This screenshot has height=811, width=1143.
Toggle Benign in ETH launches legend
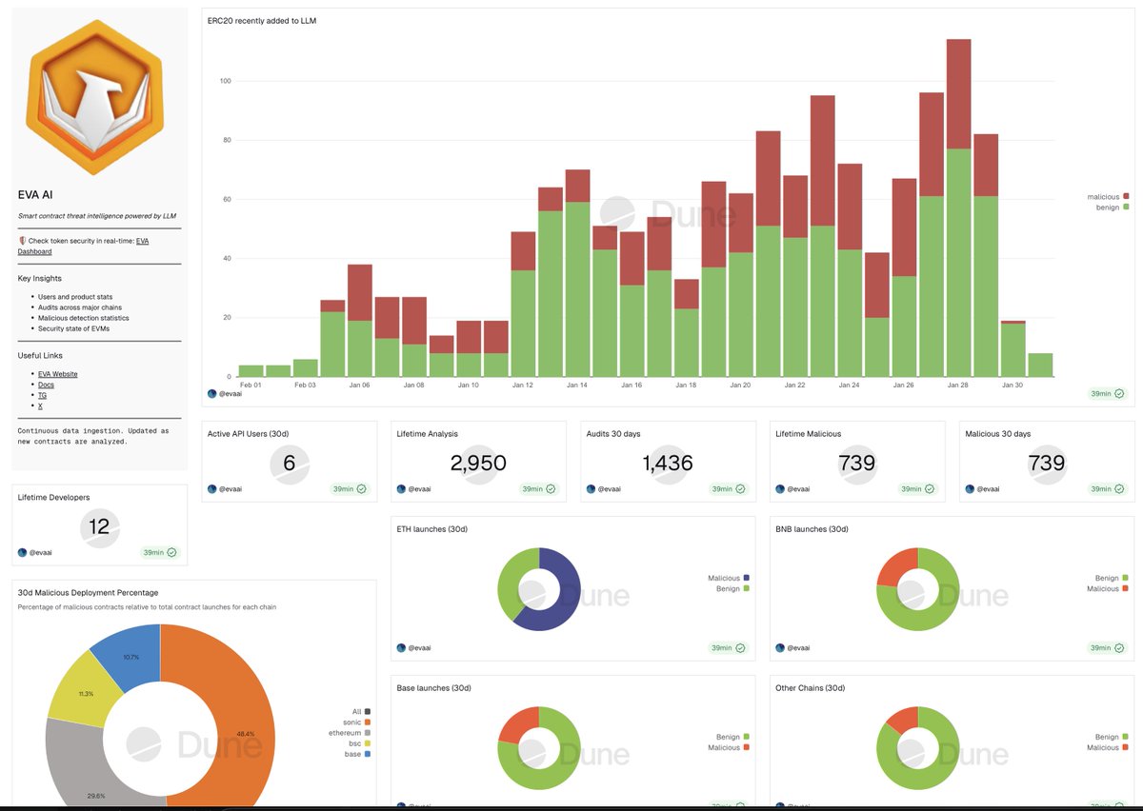(732, 588)
